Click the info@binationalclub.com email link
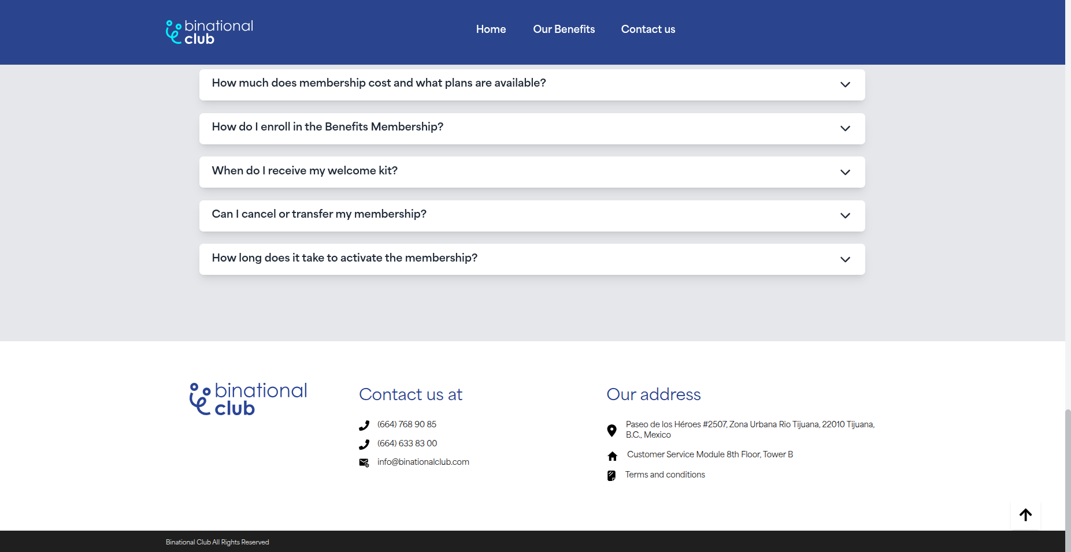 (423, 462)
